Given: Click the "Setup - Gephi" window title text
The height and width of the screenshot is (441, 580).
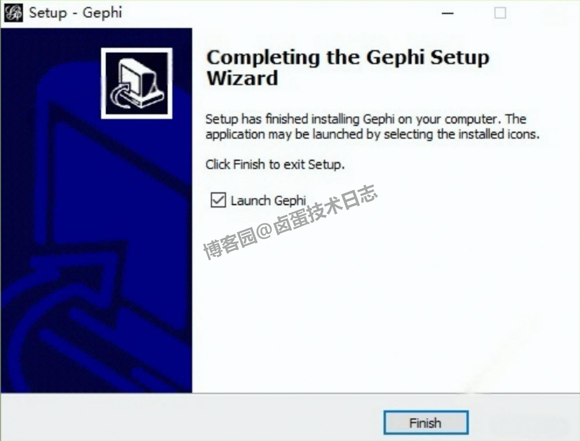Looking at the screenshot, I should click(x=75, y=13).
